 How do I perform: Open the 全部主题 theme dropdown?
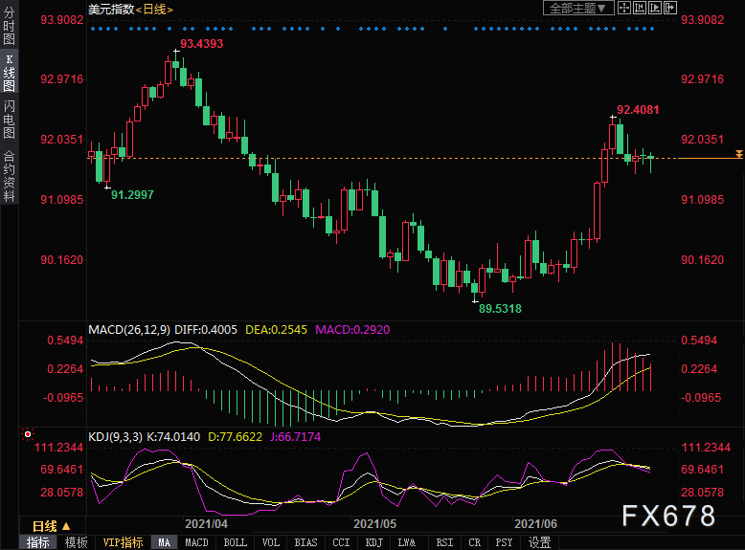(x=578, y=8)
